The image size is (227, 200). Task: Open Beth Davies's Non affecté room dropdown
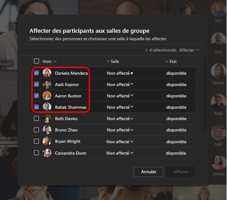click(120, 119)
